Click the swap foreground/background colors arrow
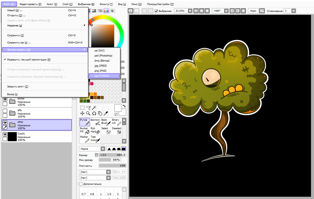314x199 pixels. click(x=124, y=106)
